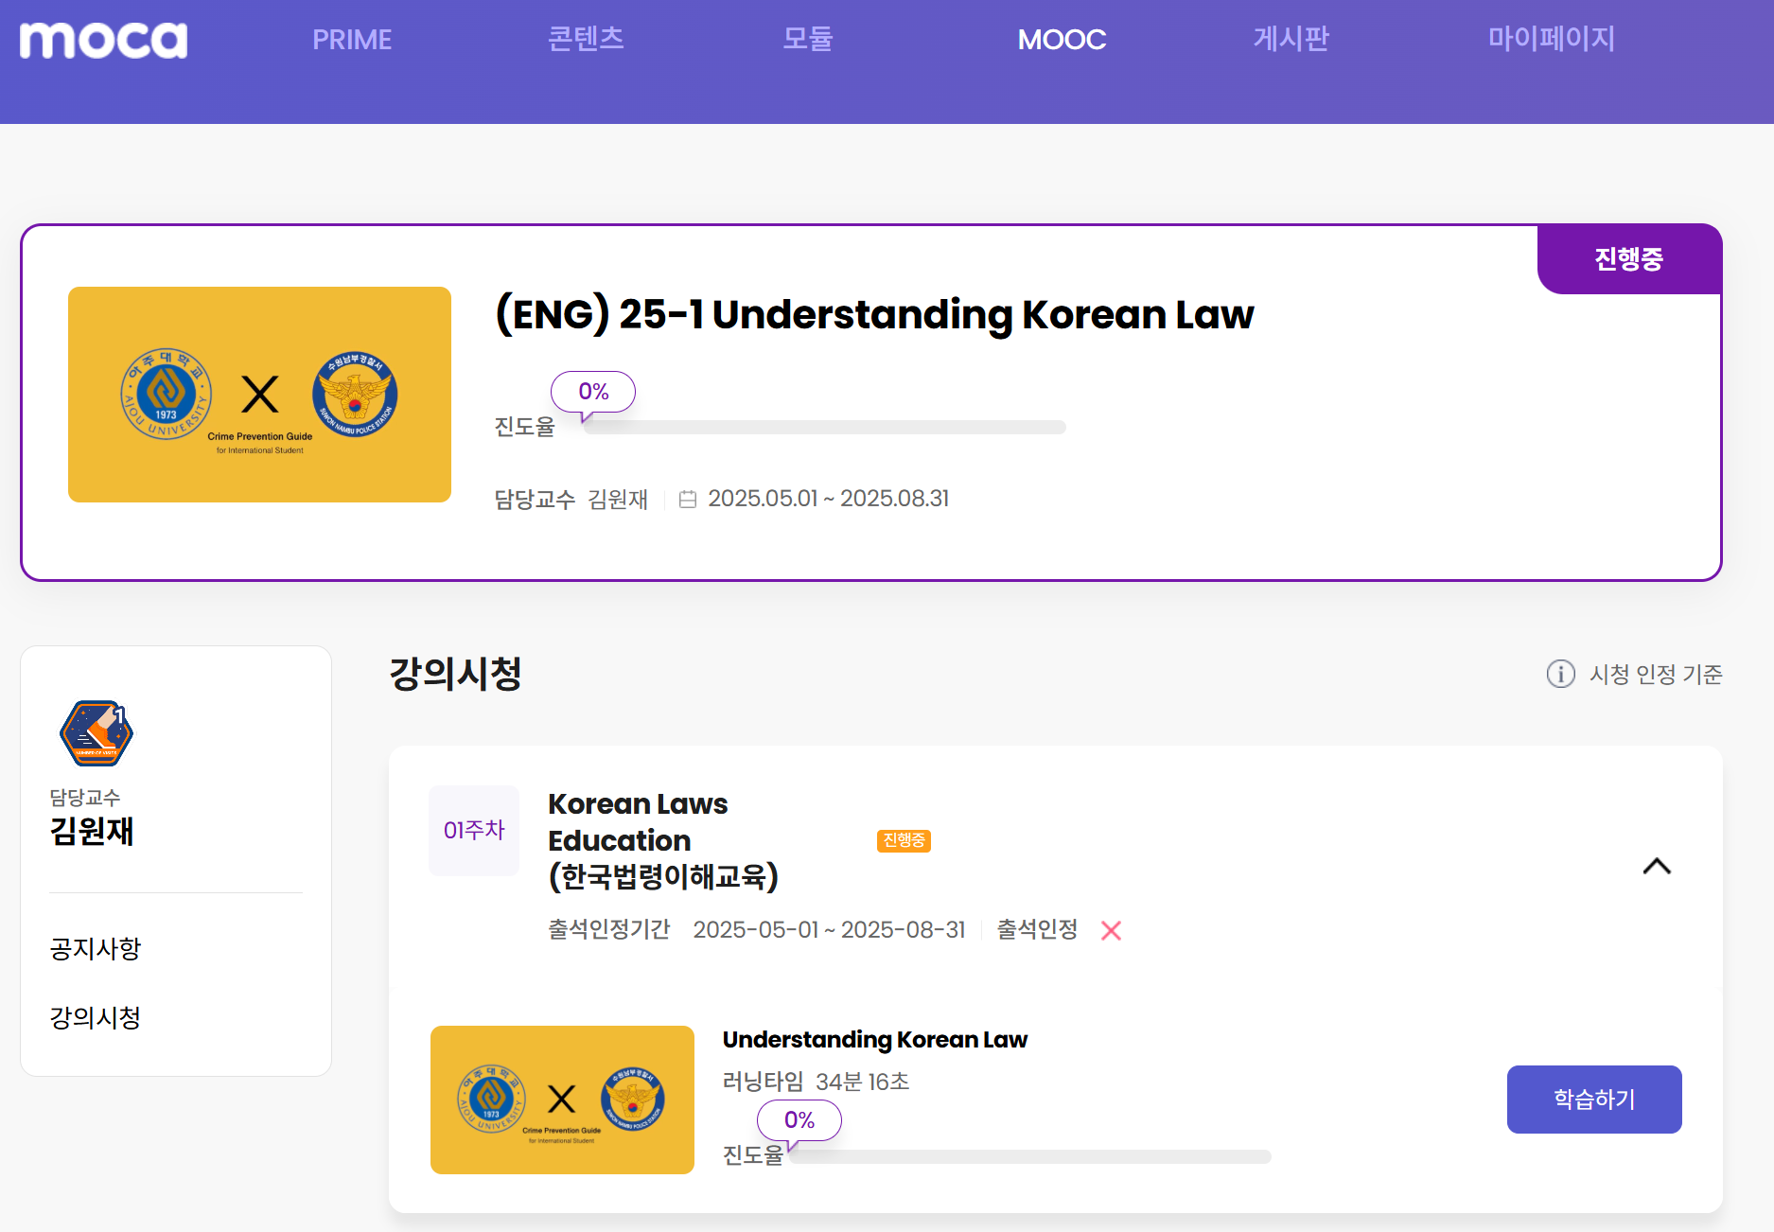Click the course banner thumbnail image
The height and width of the screenshot is (1232, 1774).
click(259, 395)
